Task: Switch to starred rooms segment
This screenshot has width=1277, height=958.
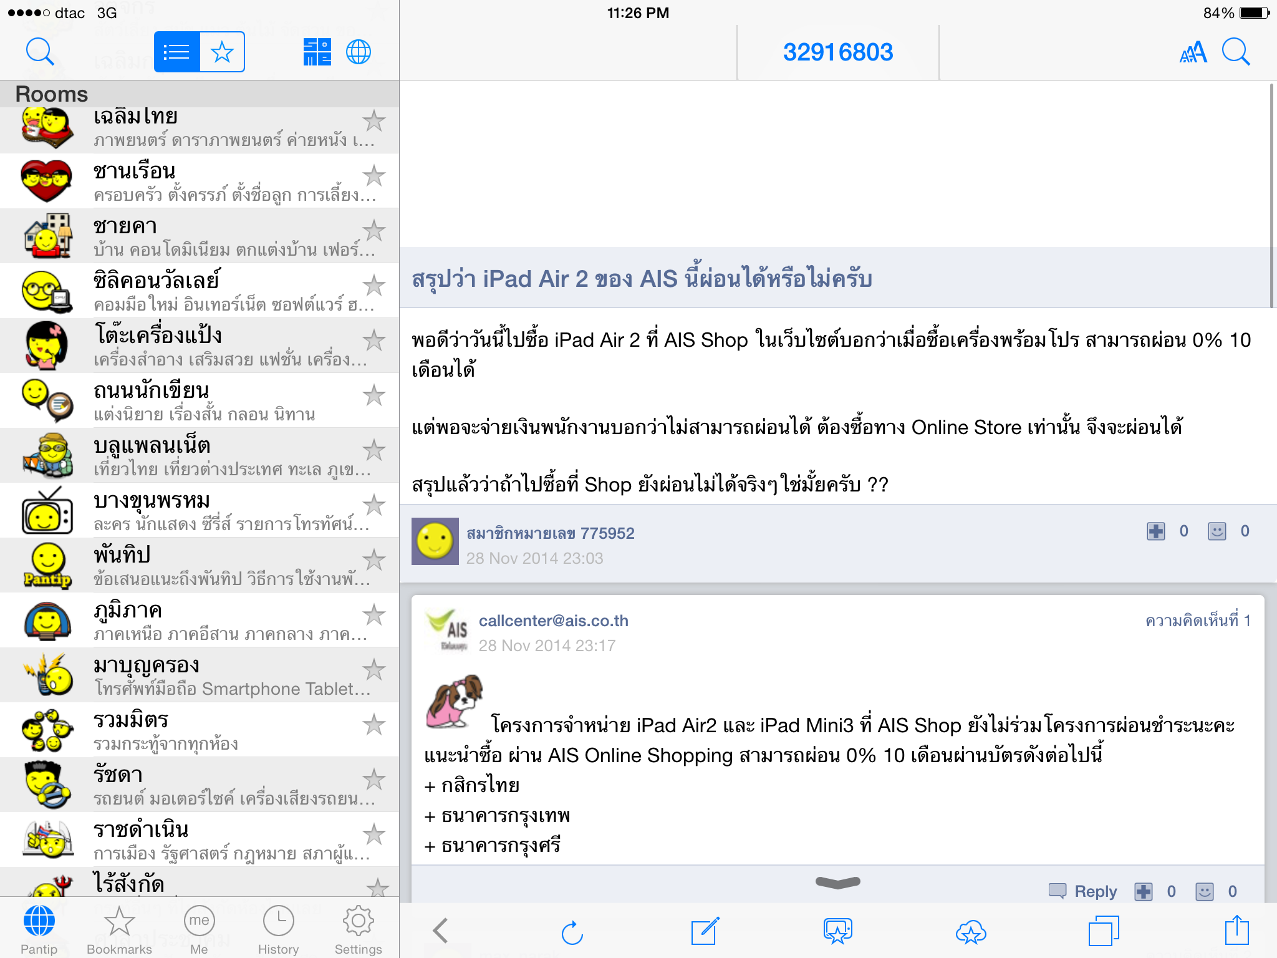Action: (x=222, y=52)
